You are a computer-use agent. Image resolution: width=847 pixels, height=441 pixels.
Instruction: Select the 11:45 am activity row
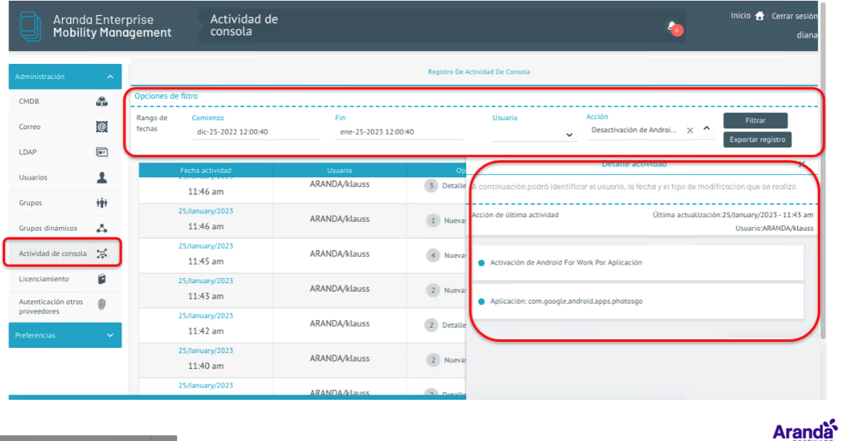302,255
